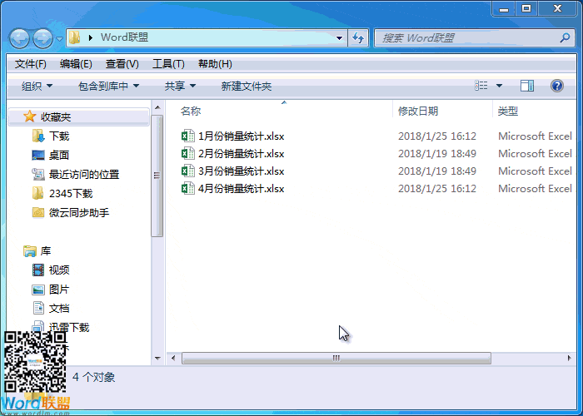Expand the 组织 dropdown
Viewport: 583px width, 416px height.
point(37,87)
